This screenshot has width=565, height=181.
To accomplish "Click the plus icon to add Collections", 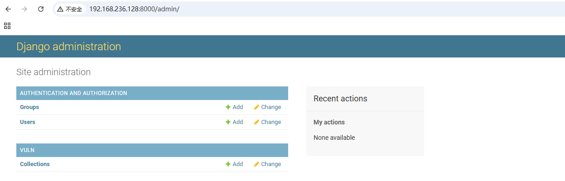I will point(228,164).
